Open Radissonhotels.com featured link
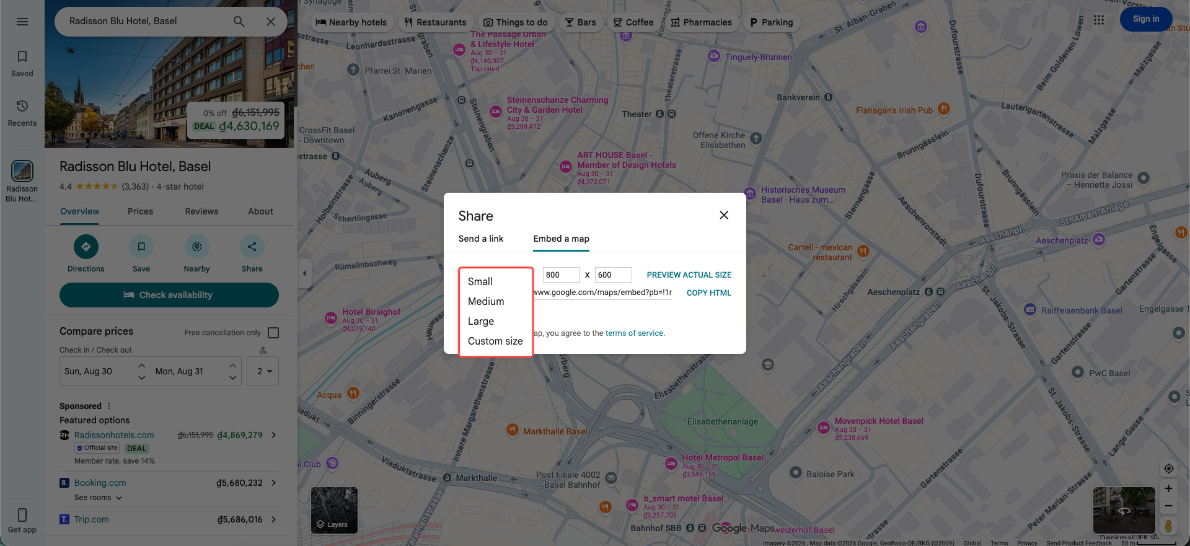Image resolution: width=1190 pixels, height=546 pixels. click(x=114, y=435)
